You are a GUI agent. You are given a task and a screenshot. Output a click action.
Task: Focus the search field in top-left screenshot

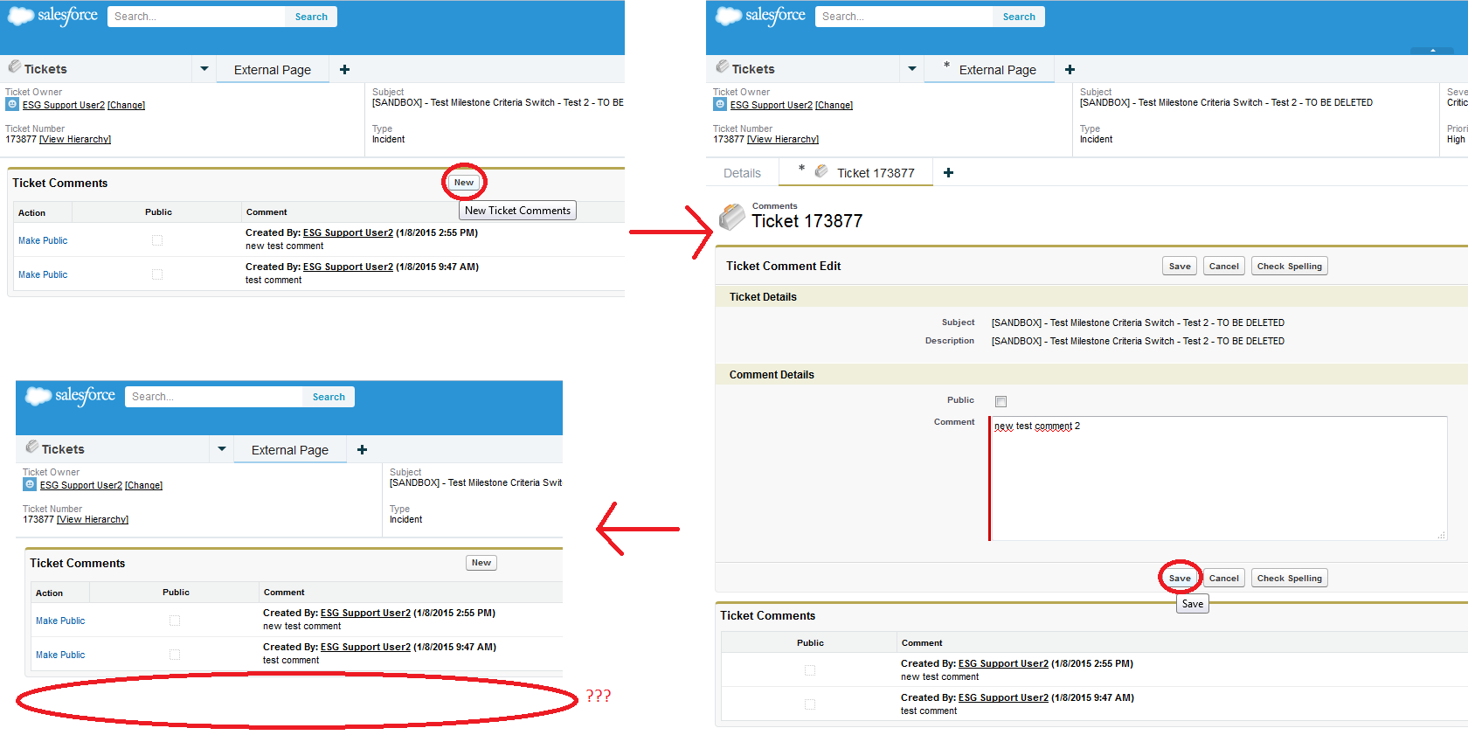197,17
